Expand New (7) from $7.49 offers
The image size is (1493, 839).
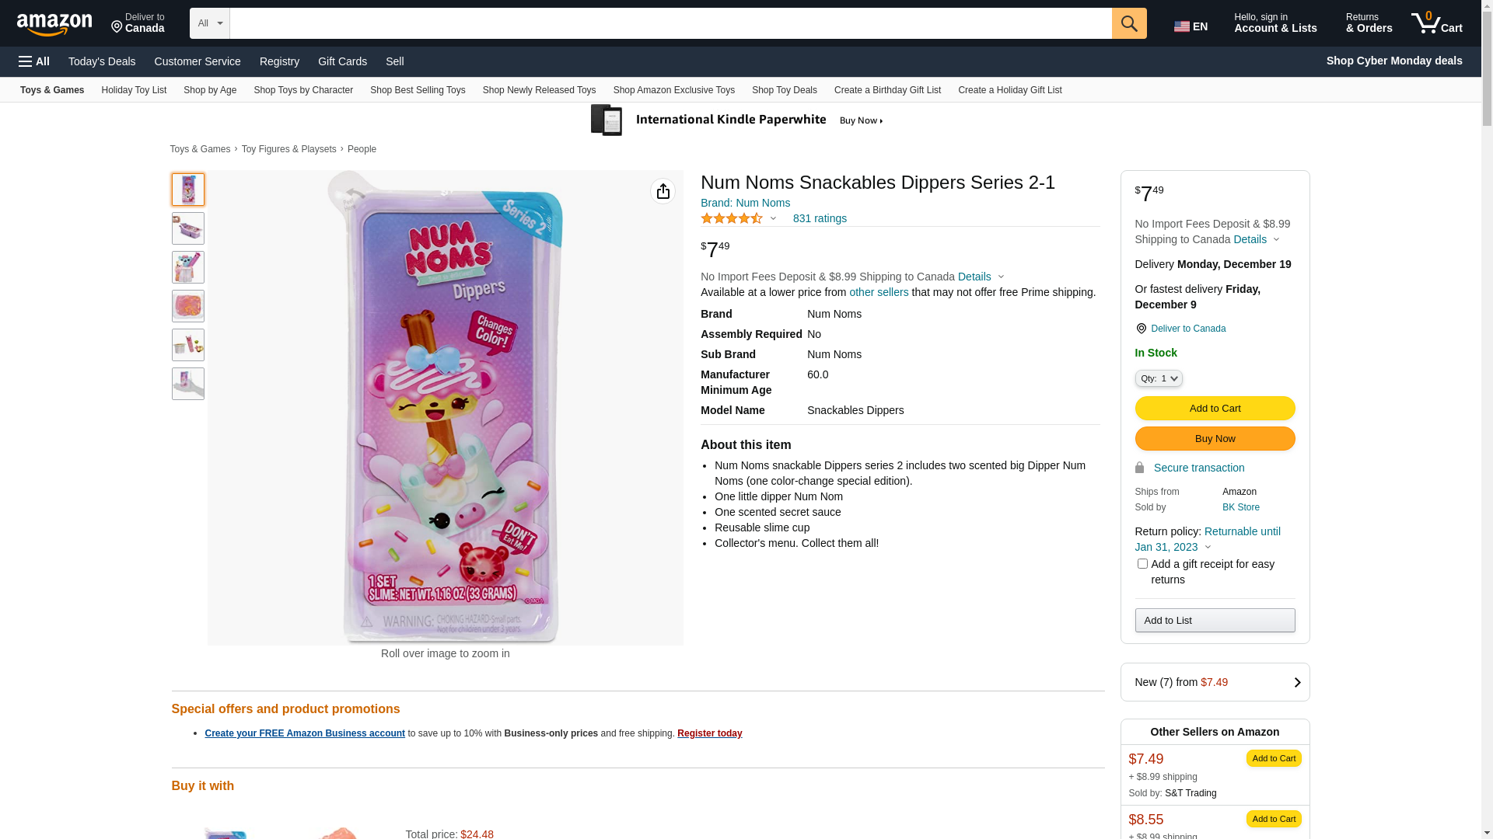coord(1215,682)
